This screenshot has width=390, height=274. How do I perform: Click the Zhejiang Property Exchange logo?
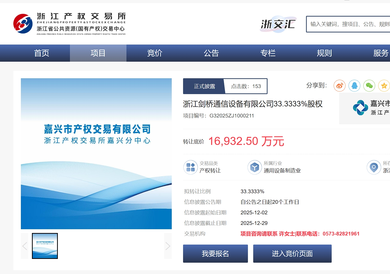click(69, 24)
